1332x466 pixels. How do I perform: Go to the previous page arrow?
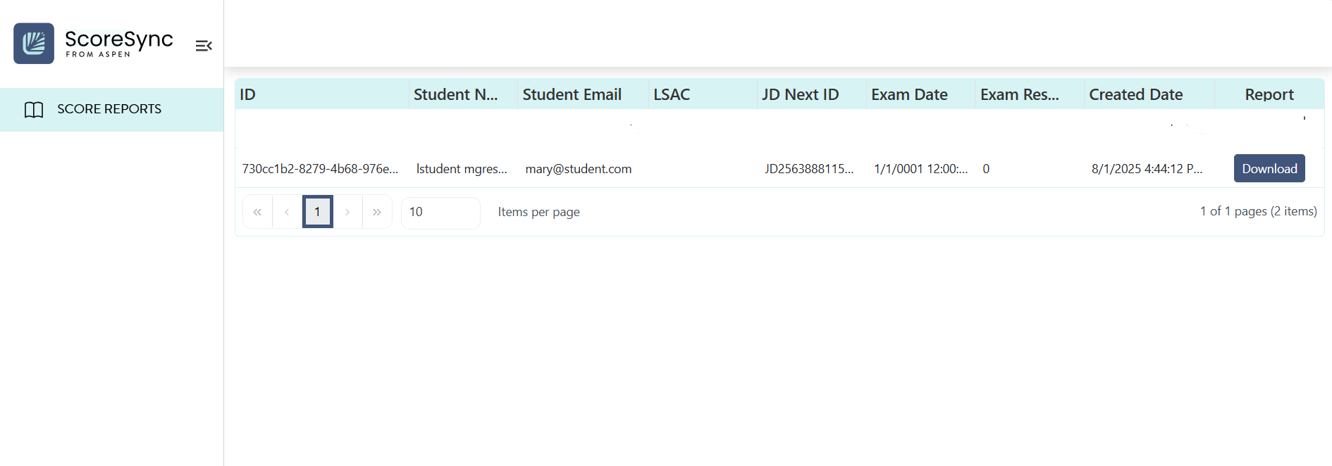pyautogui.click(x=287, y=212)
